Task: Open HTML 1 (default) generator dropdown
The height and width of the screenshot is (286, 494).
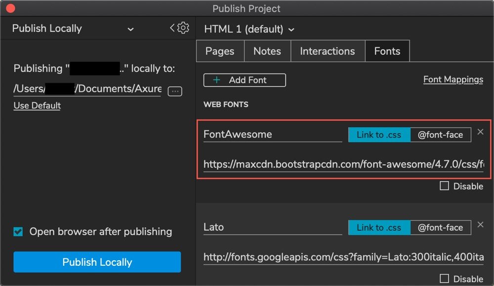Action: (249, 29)
